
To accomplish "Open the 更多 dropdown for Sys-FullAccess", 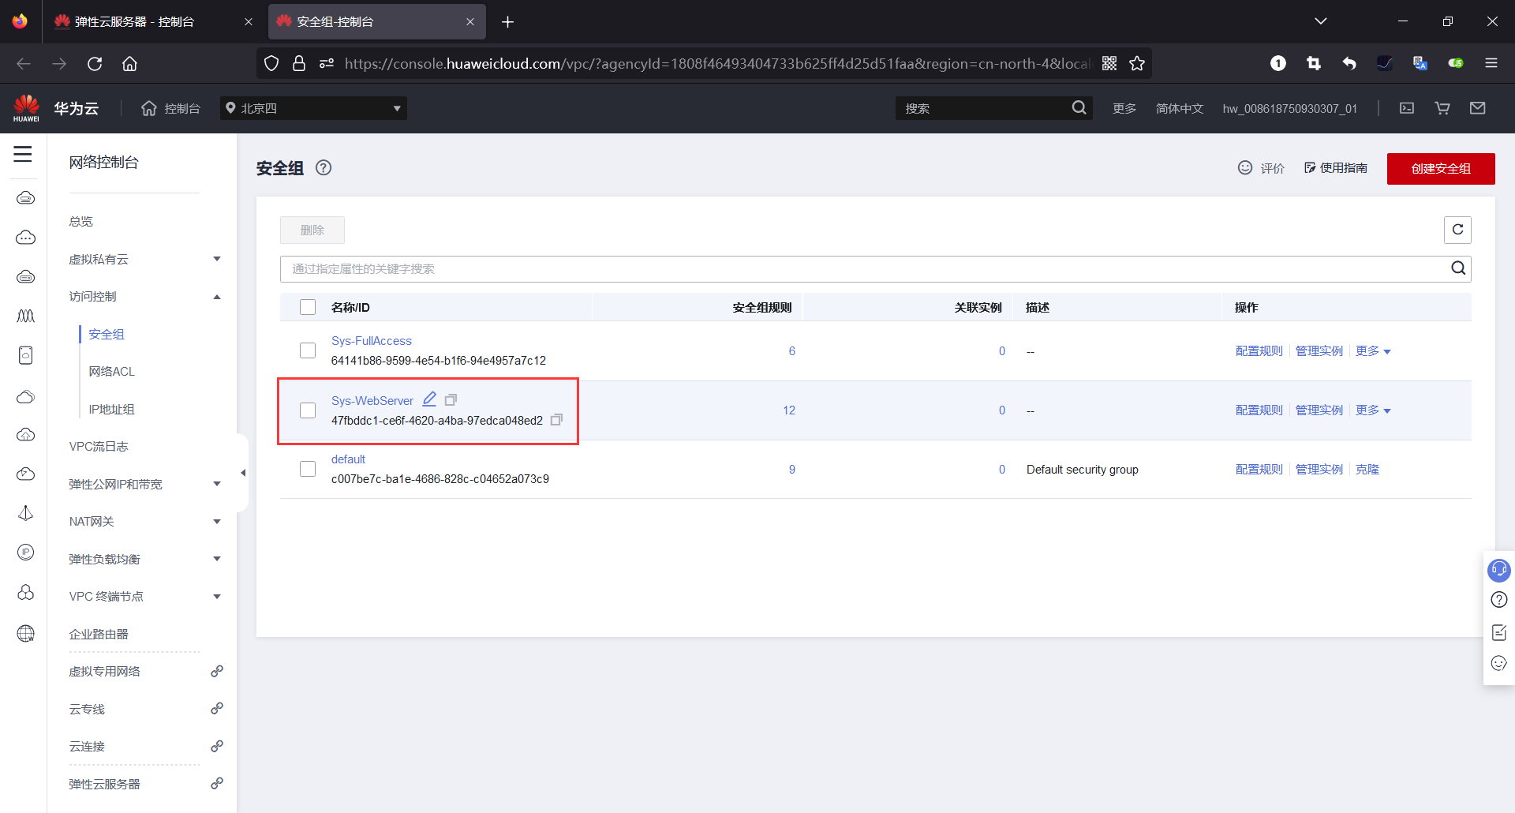I will [x=1373, y=350].
